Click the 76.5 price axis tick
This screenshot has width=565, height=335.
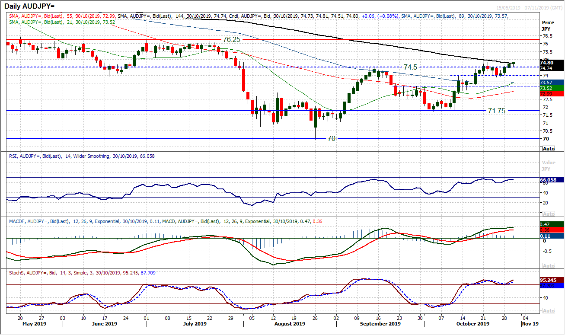pyautogui.click(x=547, y=36)
